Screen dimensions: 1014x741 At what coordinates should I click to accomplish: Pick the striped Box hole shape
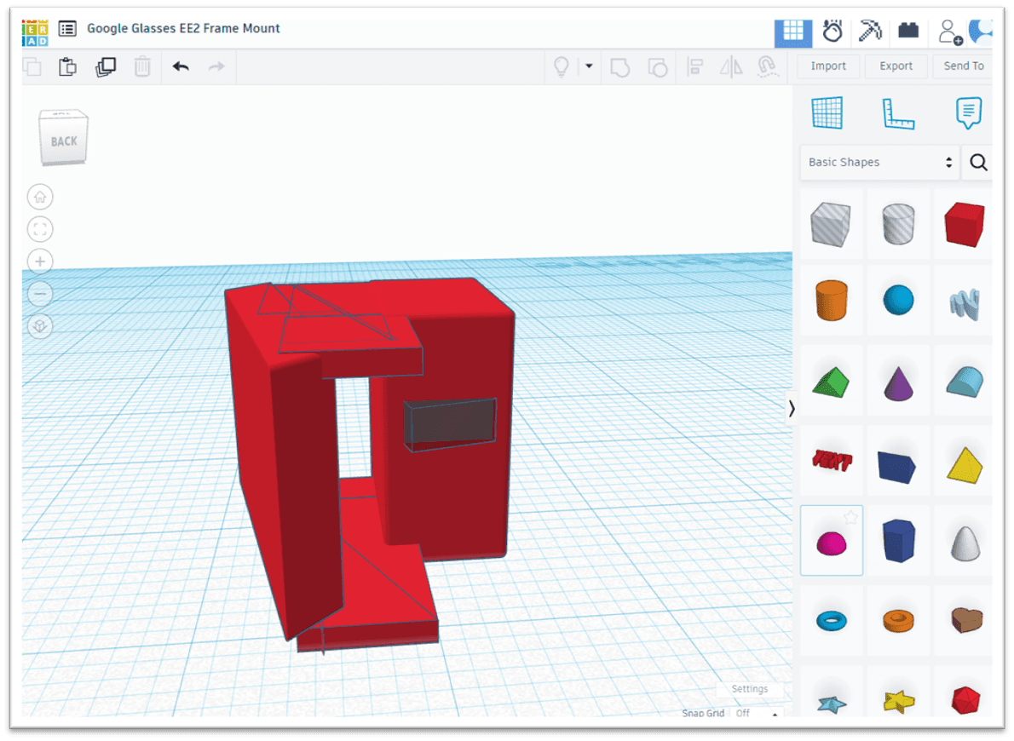(831, 224)
